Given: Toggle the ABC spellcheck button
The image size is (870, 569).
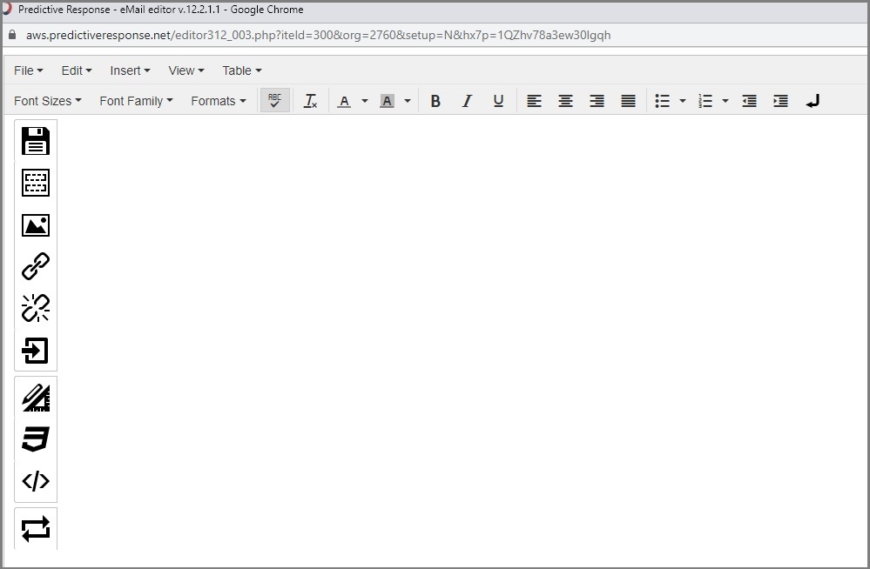Looking at the screenshot, I should (x=275, y=101).
